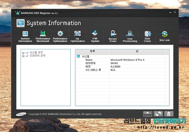Toggle the 시스템 요약 checkmark
Viewport: 189px width, 132px height.
point(27,53)
